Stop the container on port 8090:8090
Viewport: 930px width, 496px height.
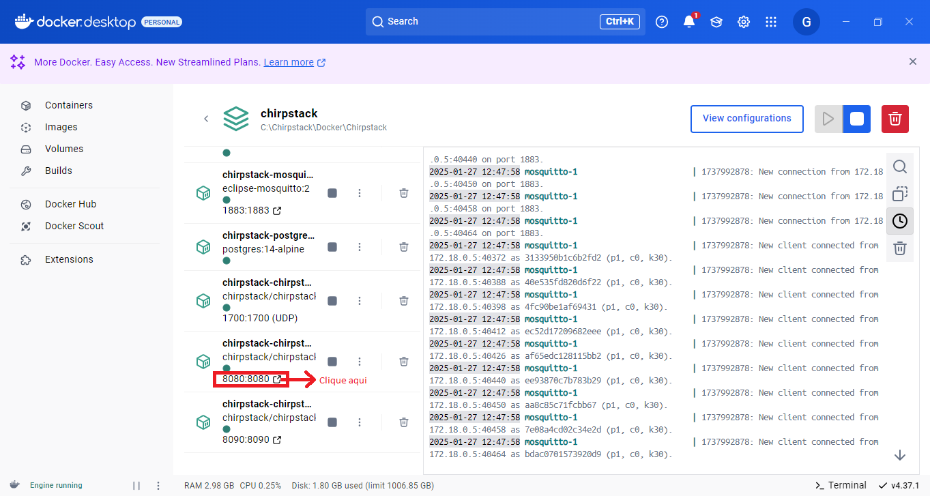[x=332, y=422]
